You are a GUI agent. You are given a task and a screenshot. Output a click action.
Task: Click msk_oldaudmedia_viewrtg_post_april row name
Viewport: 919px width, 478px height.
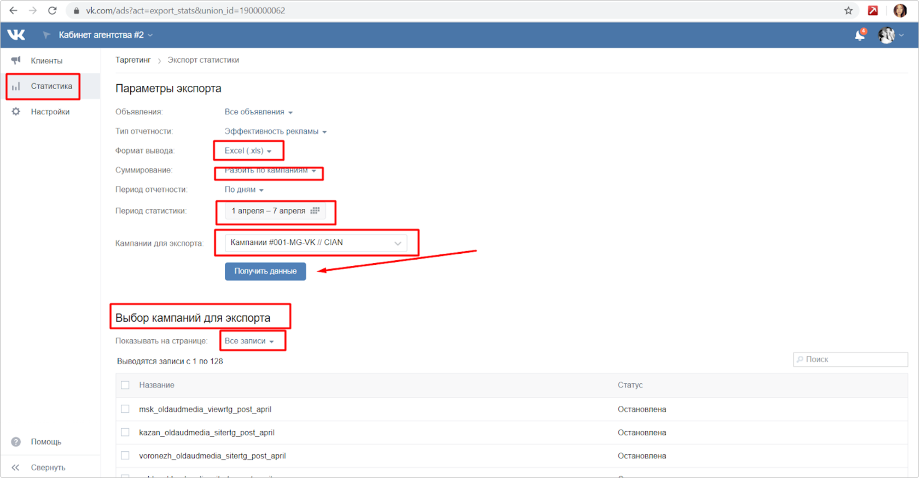[205, 409]
